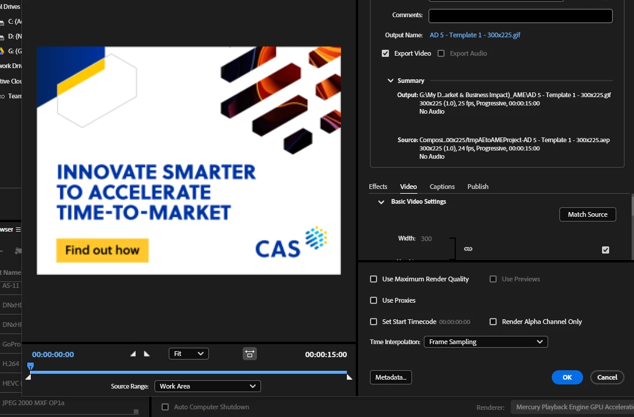
Task: Click the Set Out Point triangle icon
Action: [x=147, y=354]
